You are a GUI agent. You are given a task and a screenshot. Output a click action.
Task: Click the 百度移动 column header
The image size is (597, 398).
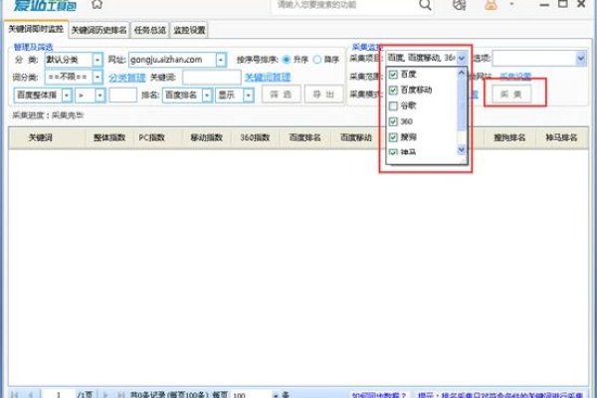pyautogui.click(x=355, y=137)
